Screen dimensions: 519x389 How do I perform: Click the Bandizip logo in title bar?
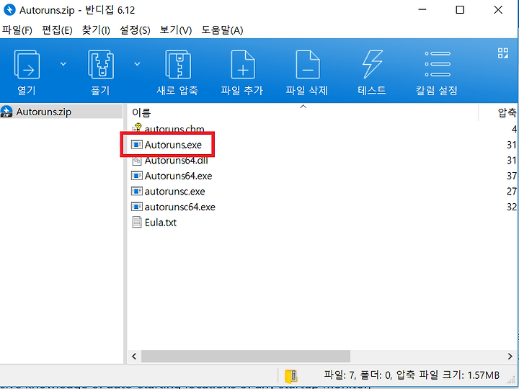coord(9,10)
